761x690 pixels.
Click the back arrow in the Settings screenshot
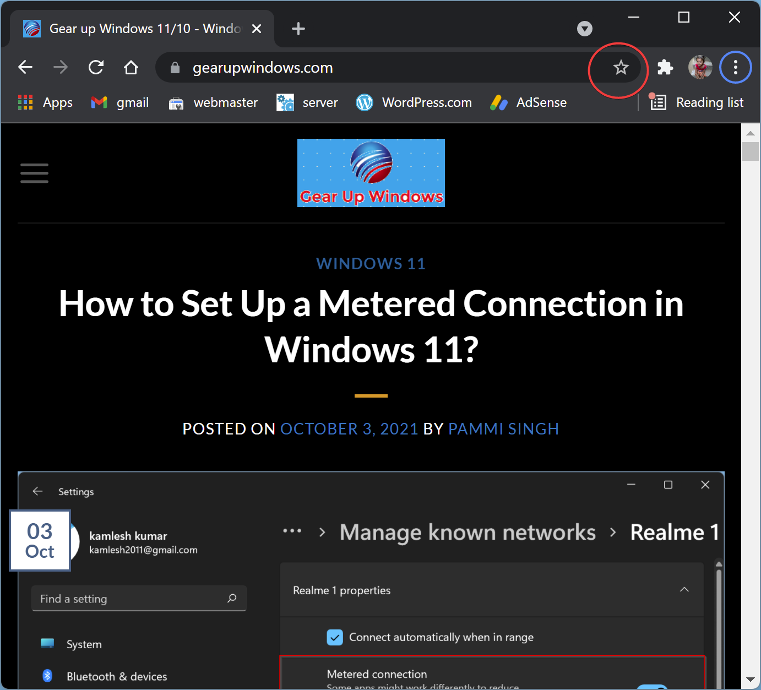(x=37, y=491)
